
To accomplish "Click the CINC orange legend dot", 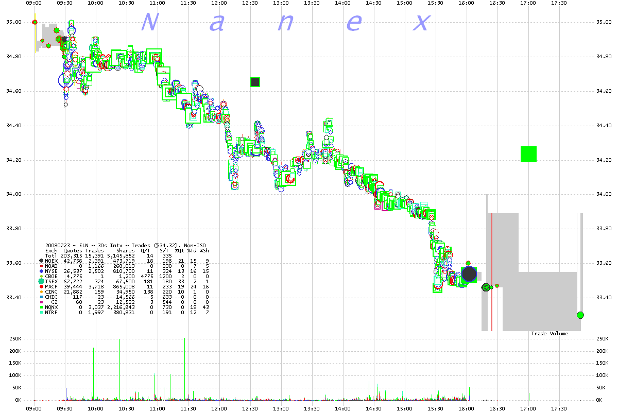I will tap(42, 291).
